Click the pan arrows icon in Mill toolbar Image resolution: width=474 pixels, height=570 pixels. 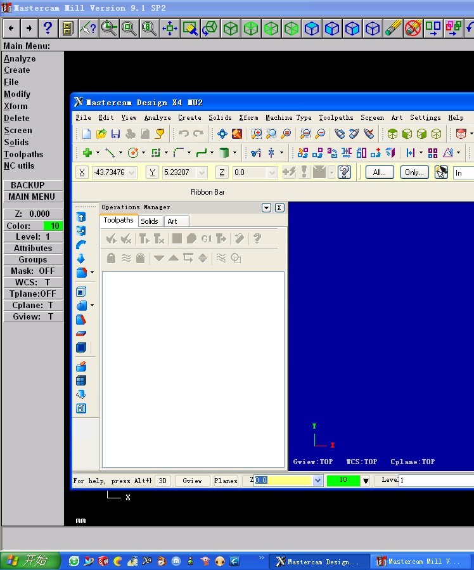170,28
